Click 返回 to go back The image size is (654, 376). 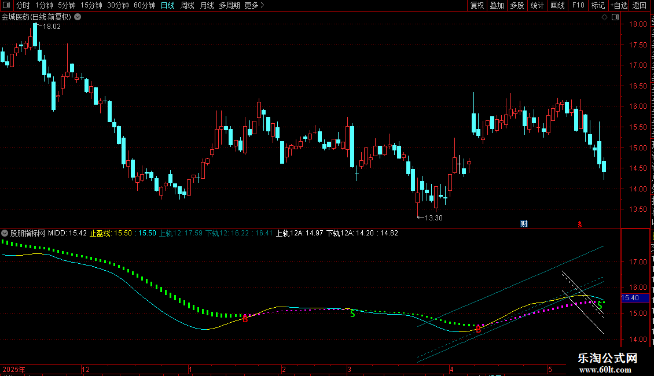click(640, 5)
